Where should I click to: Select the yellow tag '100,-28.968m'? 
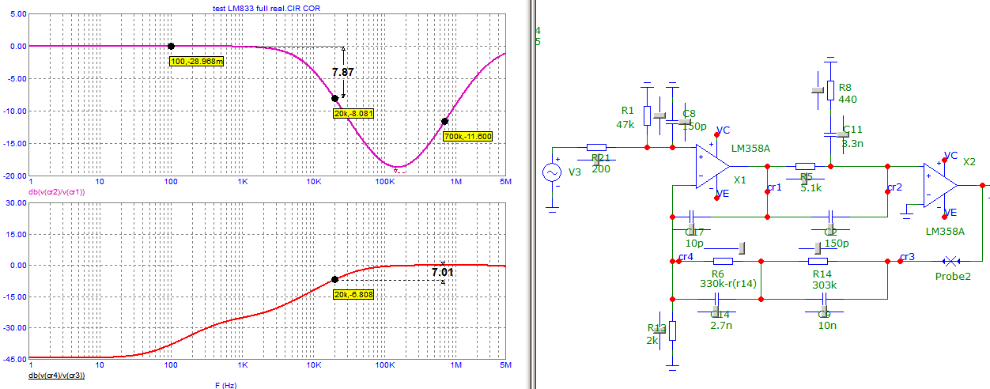coord(198,62)
